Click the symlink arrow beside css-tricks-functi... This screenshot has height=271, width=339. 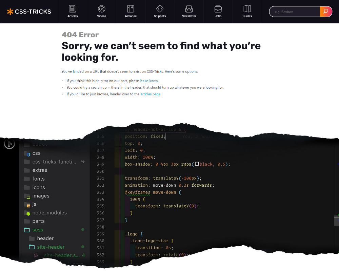[83, 162]
